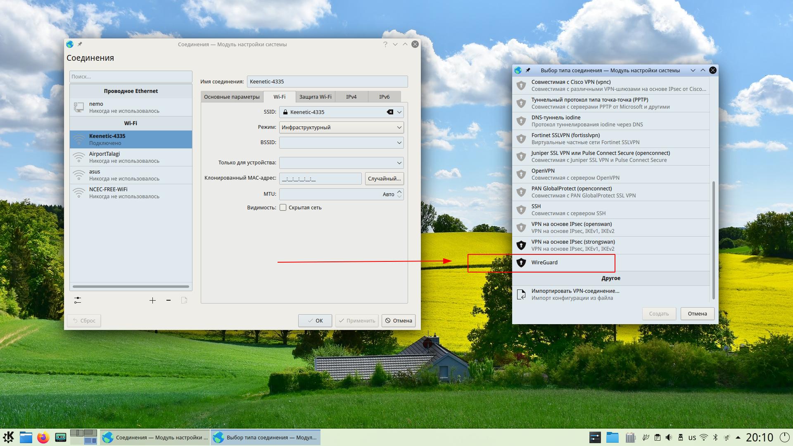This screenshot has width=793, height=446.
Task: Click the plus icon to add connection
Action: pos(152,300)
